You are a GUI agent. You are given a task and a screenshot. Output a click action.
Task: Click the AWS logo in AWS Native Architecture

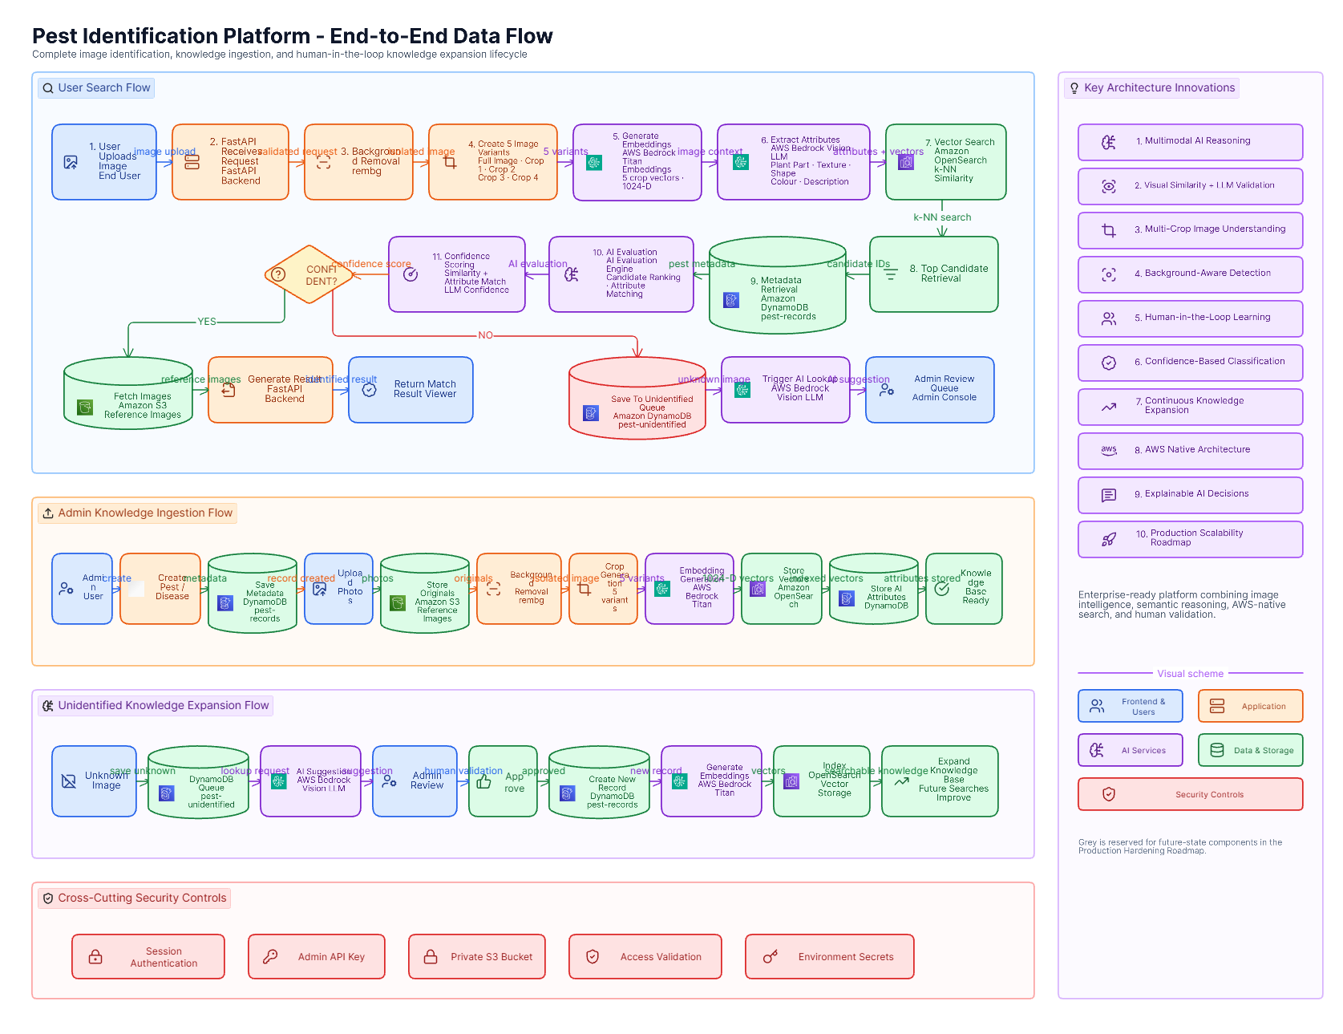click(x=1108, y=451)
